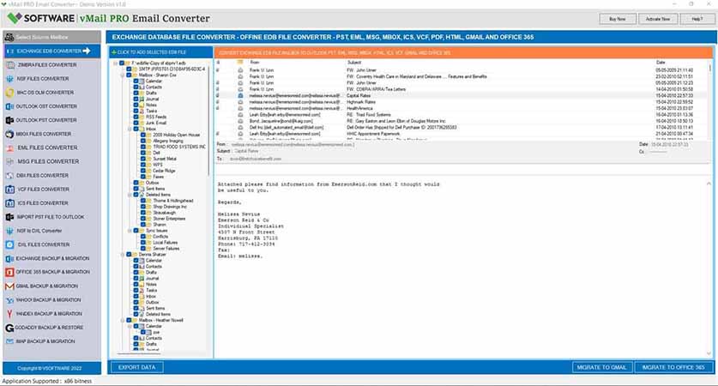Collapse the Inbox folder containing Dell subfolder

[130, 130]
